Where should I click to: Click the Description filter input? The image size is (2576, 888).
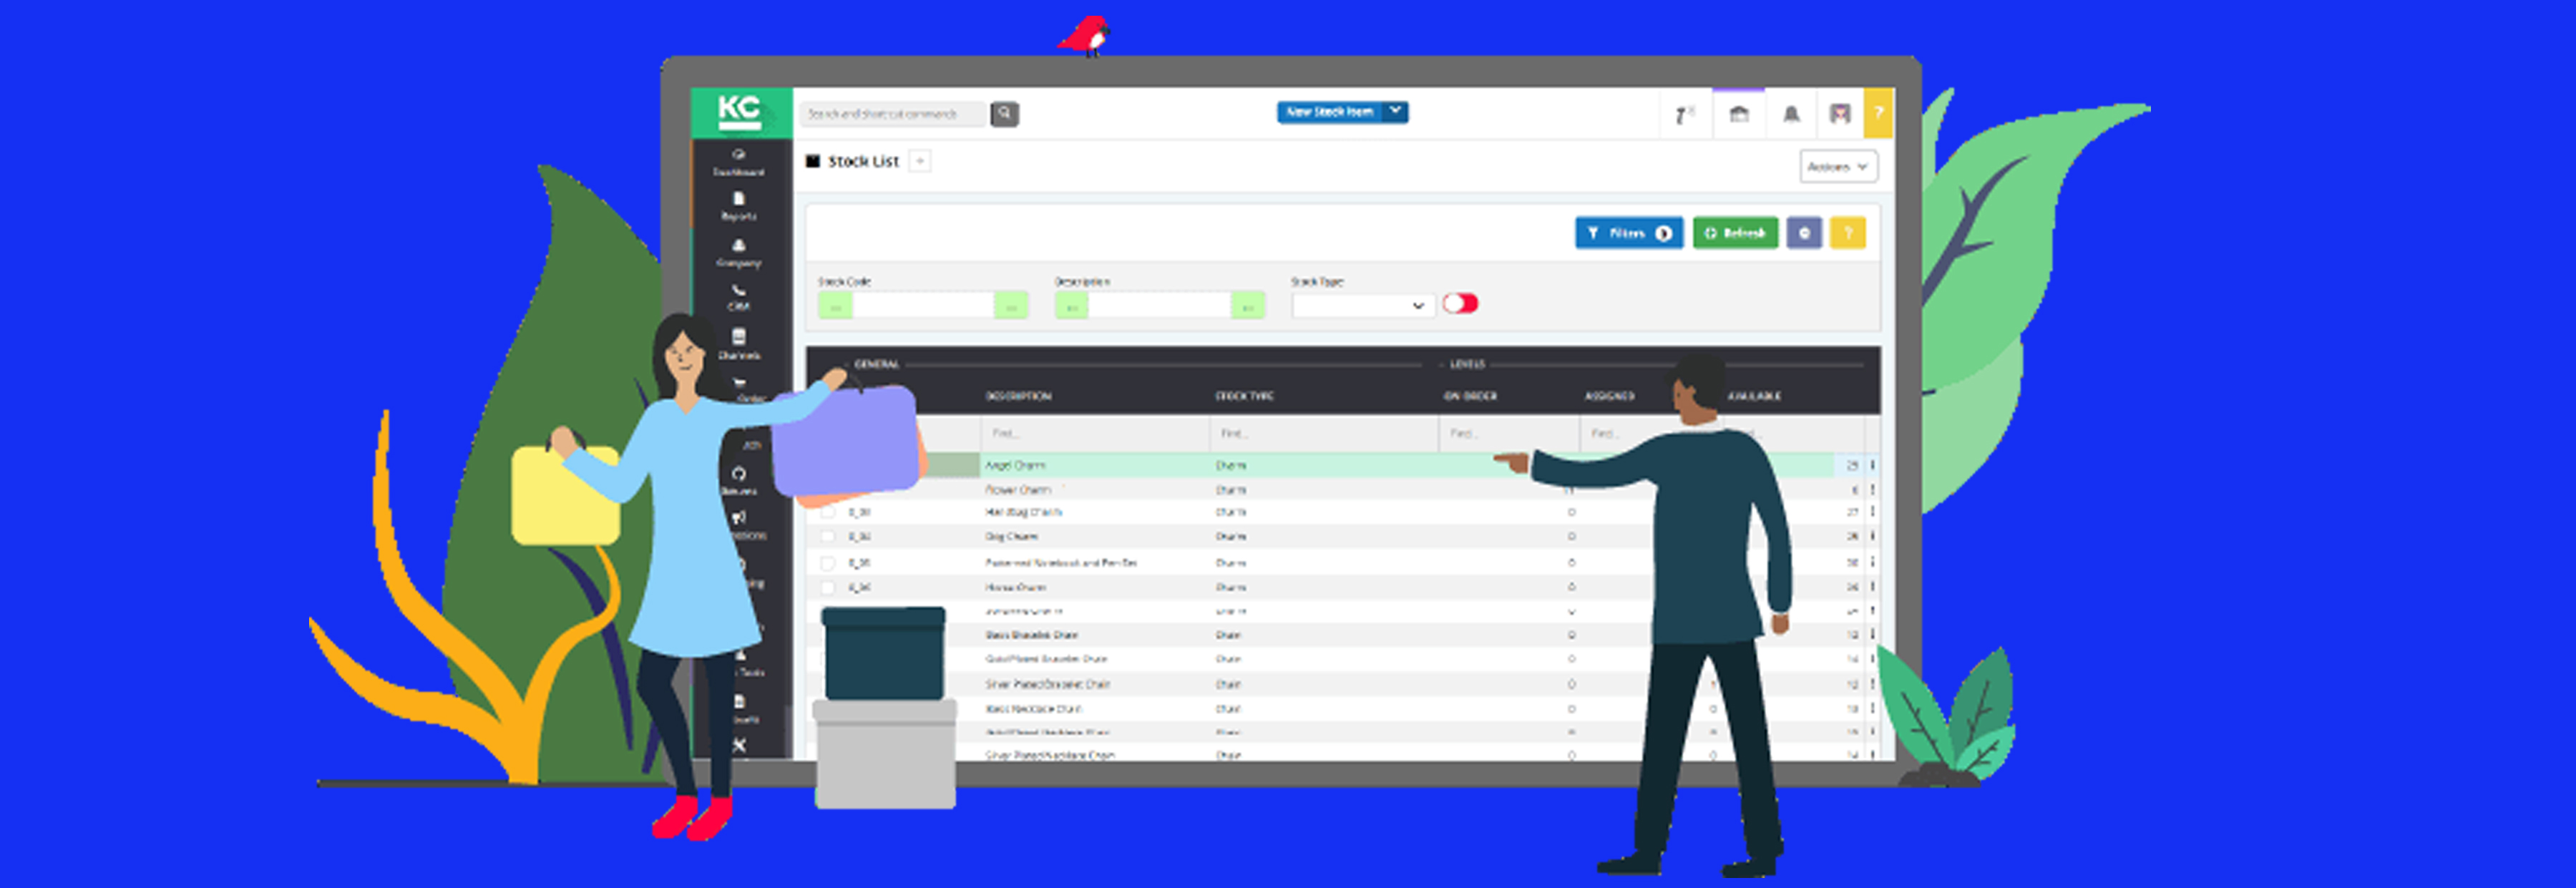(1160, 306)
